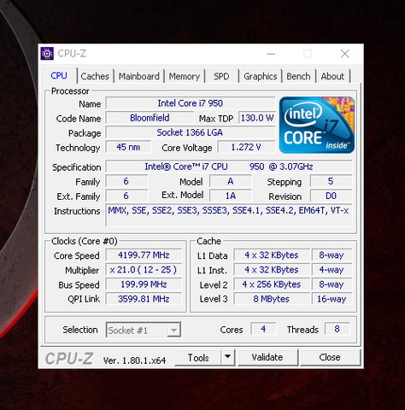Click the Core Speed value '4199.77 MHz'
The width and height of the screenshot is (405, 410).
[x=144, y=255]
